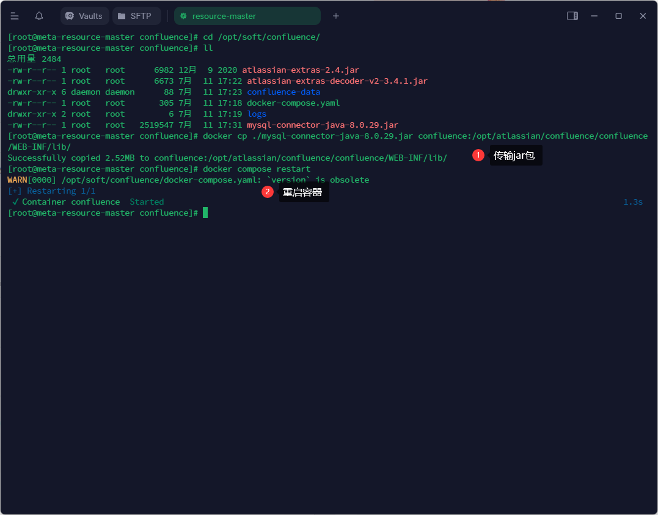Viewport: 658px width, 515px height.
Task: Click the 1.3s elapsed time value
Action: pyautogui.click(x=633, y=202)
